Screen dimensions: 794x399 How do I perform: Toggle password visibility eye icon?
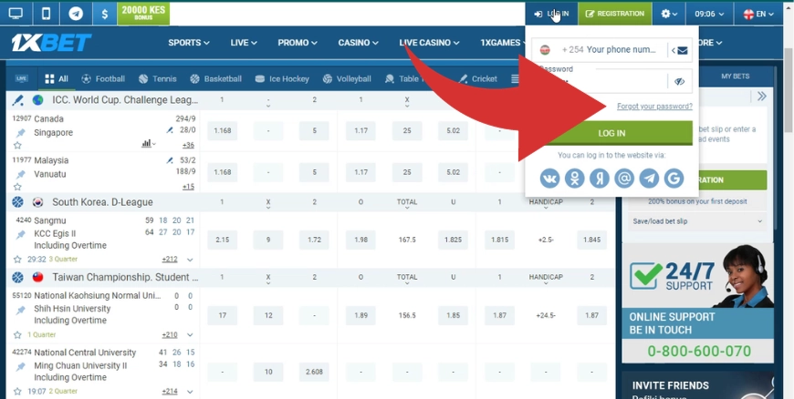point(680,81)
